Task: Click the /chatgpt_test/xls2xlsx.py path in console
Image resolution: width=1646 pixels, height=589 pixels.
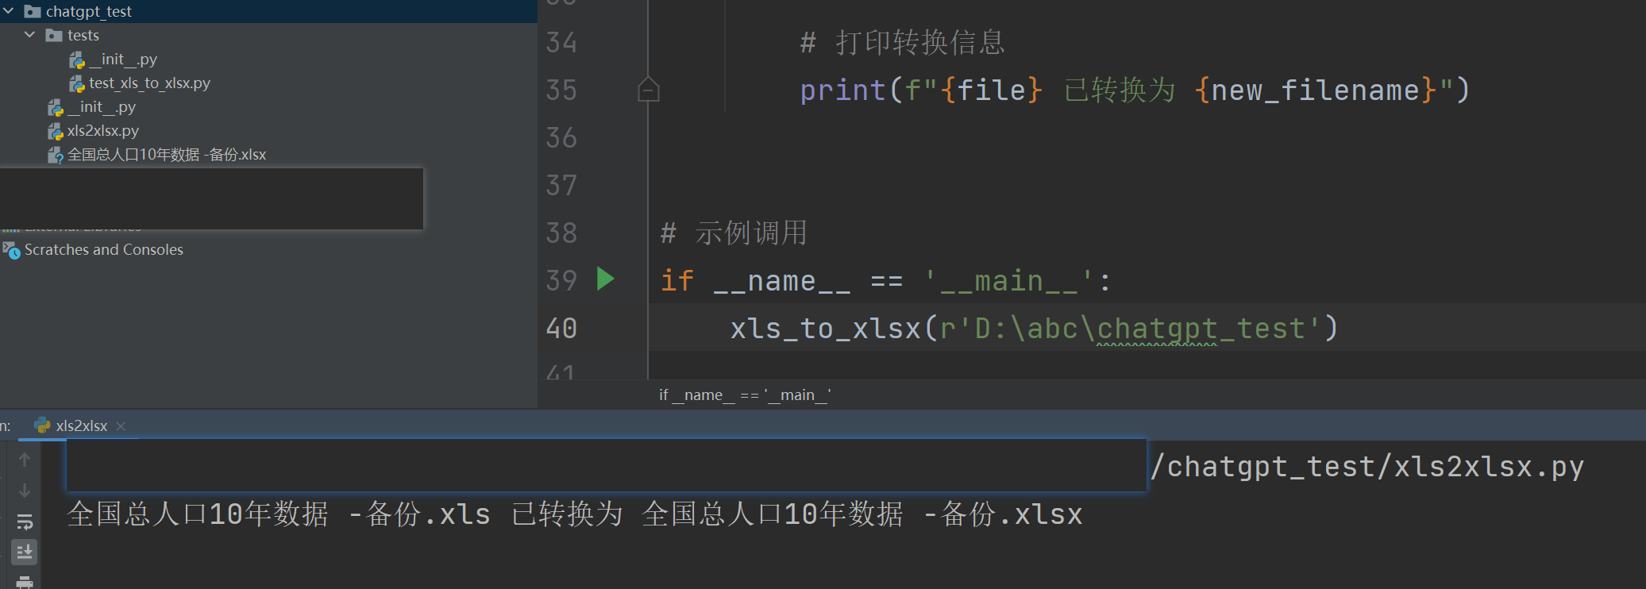Action: 1367,466
